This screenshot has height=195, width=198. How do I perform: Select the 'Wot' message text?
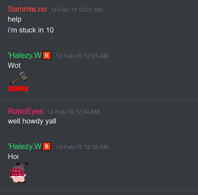(x=14, y=66)
